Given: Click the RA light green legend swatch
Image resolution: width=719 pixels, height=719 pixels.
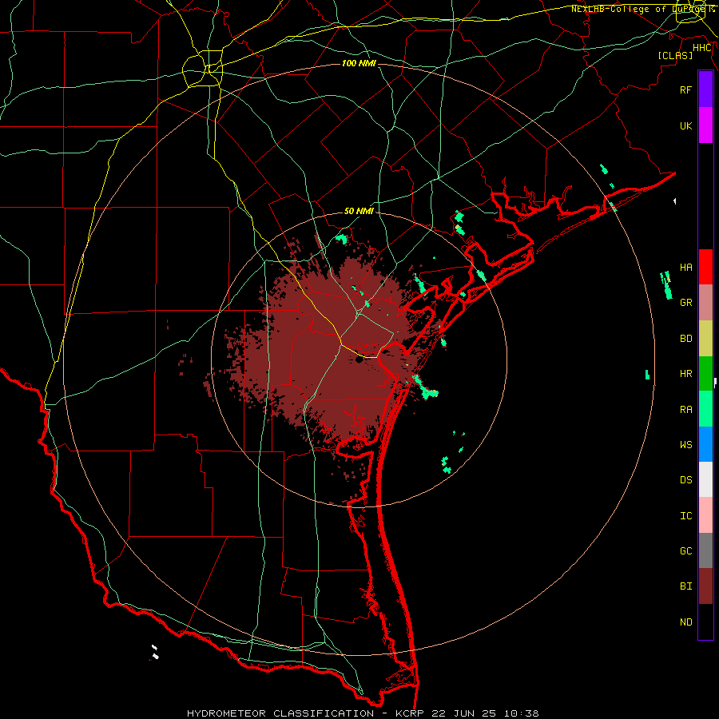Looking at the screenshot, I should 705,409.
